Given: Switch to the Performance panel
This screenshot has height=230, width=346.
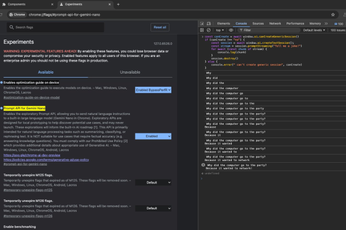Looking at the screenshot, I should click(295, 24).
